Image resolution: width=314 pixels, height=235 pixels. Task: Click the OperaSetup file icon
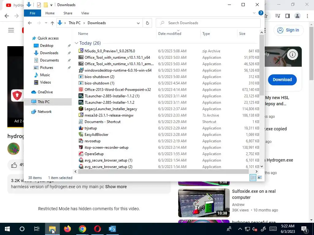click(81, 154)
